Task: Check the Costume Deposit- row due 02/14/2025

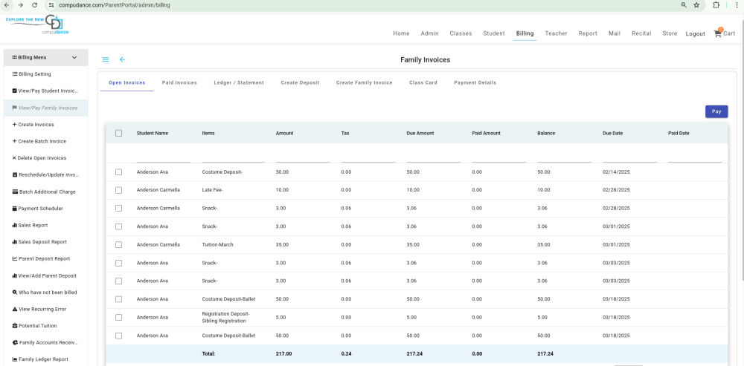Action: tap(118, 172)
